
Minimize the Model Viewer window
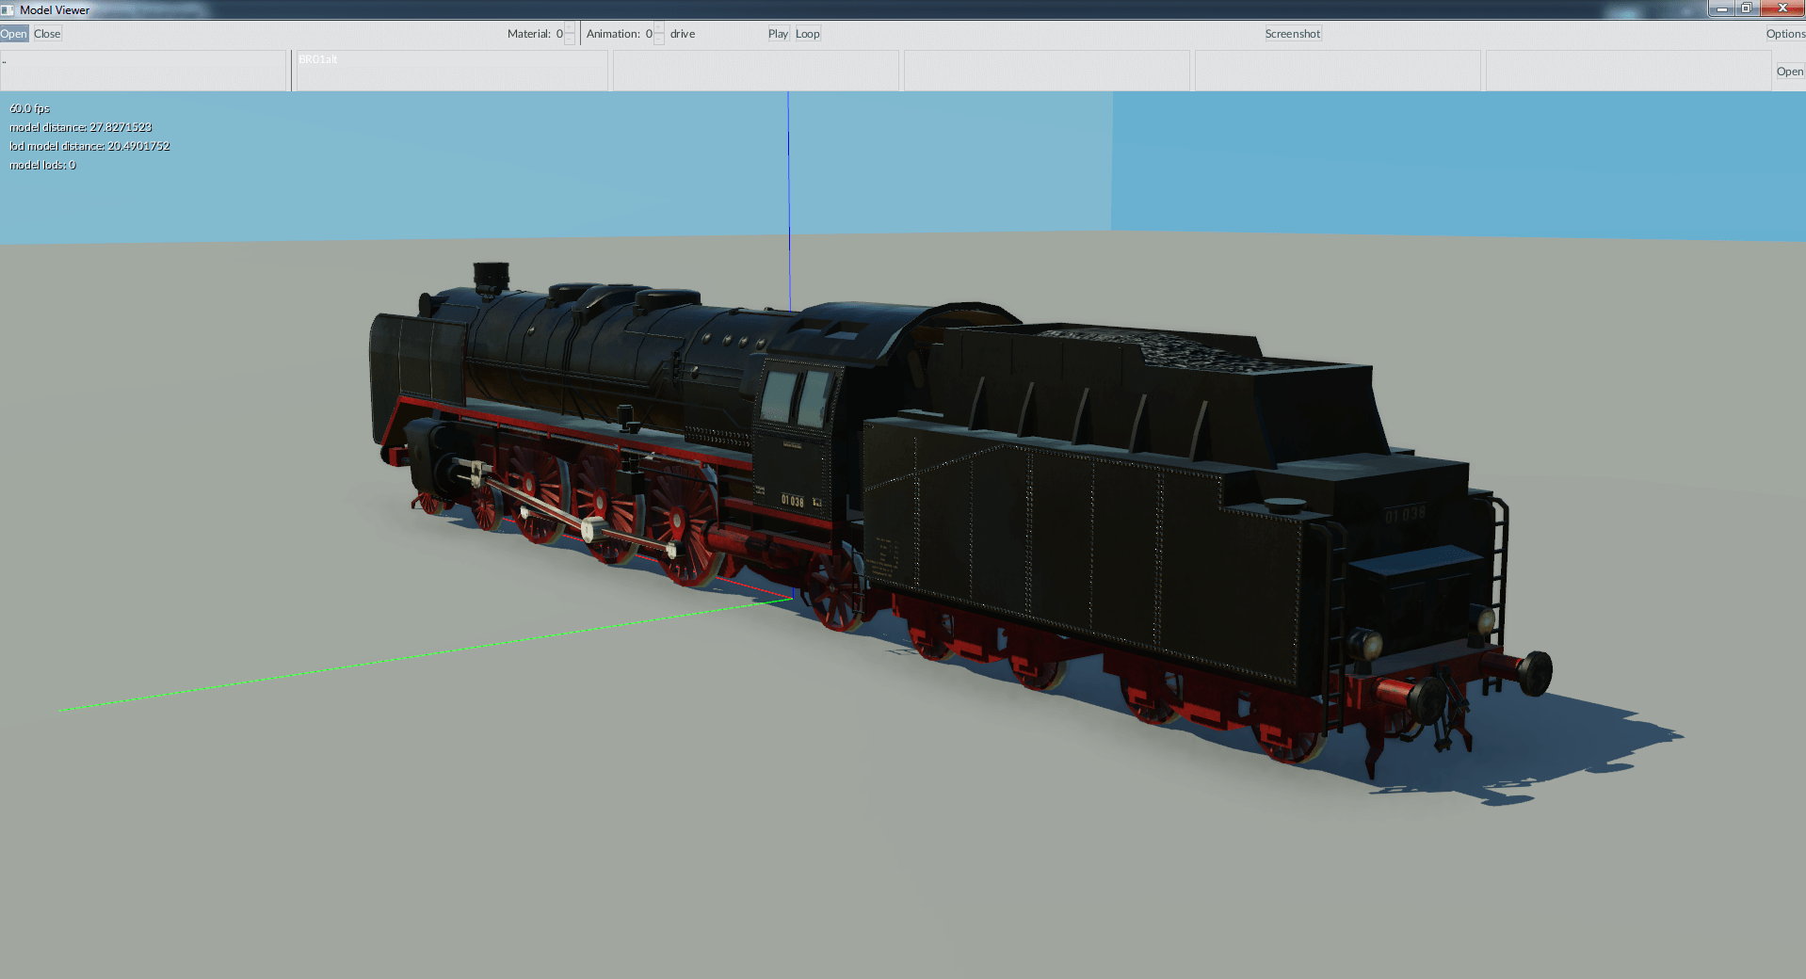1721,8
